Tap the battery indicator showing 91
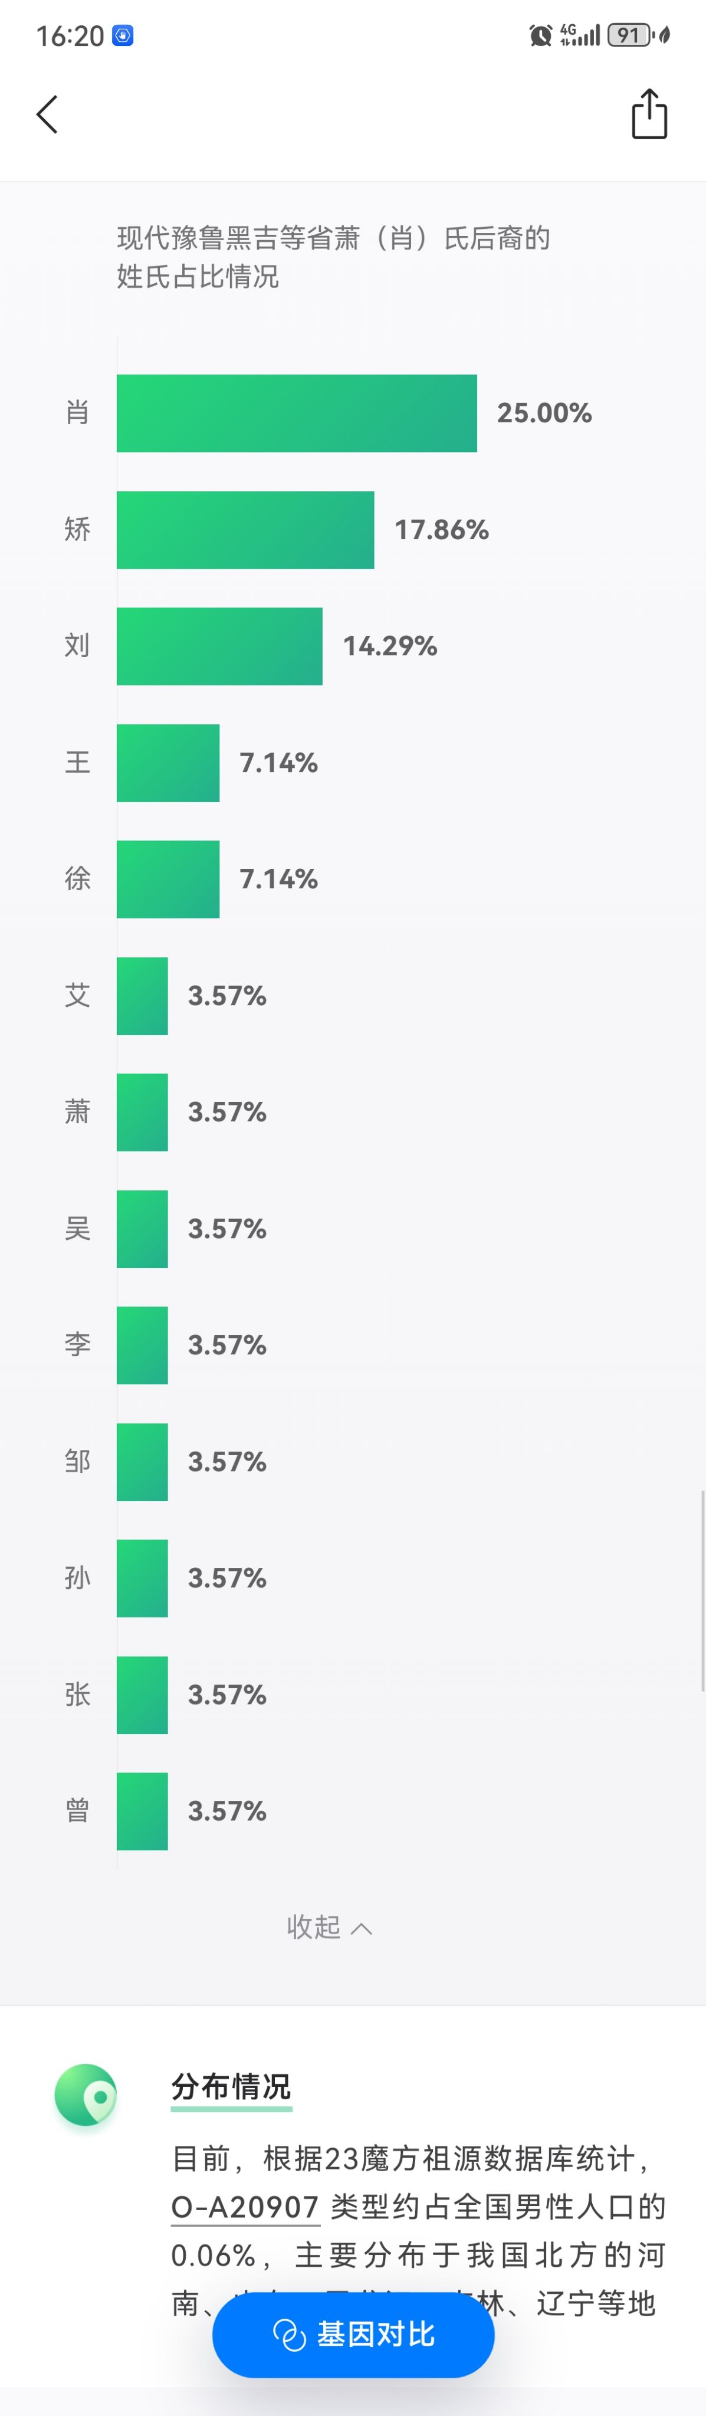706x2416 pixels. (x=630, y=35)
